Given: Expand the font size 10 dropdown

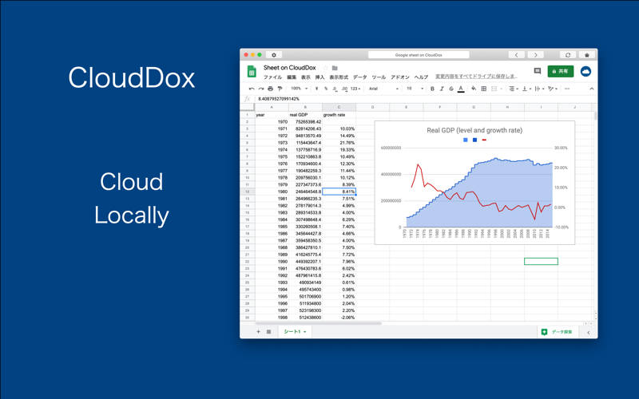Looking at the screenshot, I should tap(415, 89).
